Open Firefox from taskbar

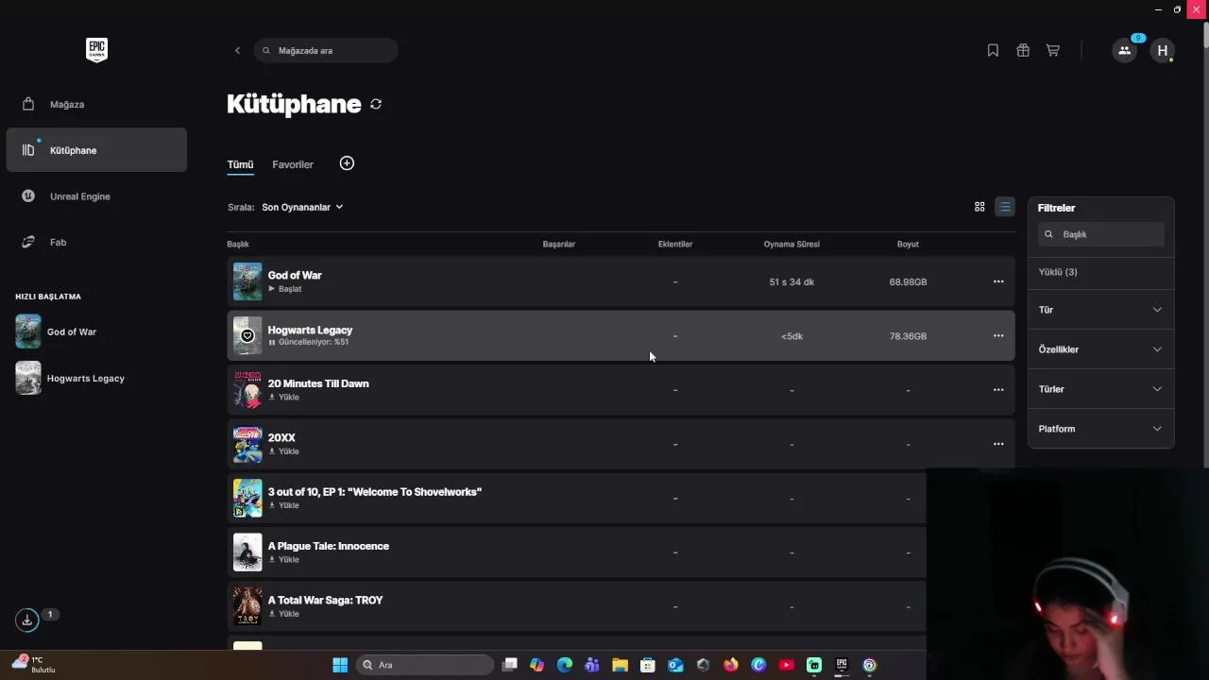pyautogui.click(x=731, y=665)
